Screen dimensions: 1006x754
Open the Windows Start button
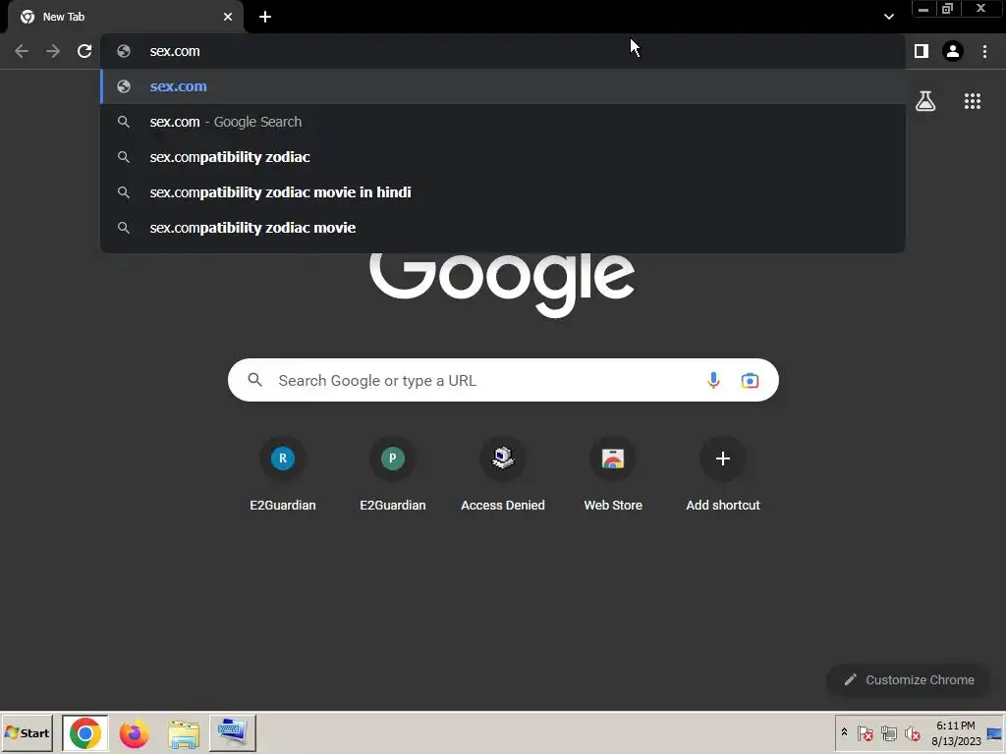pyautogui.click(x=27, y=732)
